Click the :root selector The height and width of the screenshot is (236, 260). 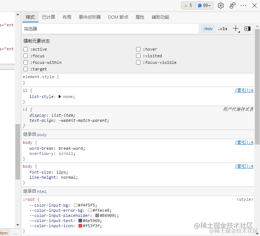pos(29,199)
